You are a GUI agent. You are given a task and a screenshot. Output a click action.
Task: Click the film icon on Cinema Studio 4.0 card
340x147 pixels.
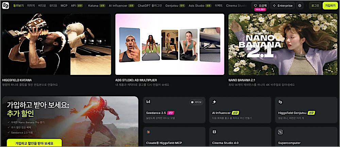[x=214, y=132]
